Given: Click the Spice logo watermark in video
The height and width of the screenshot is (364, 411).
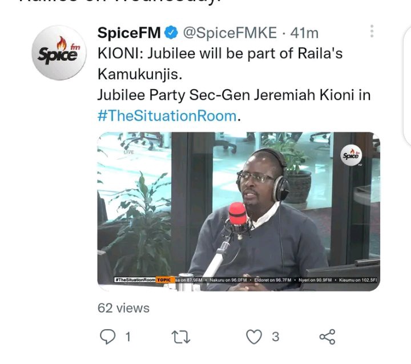Looking at the screenshot, I should [x=351, y=155].
